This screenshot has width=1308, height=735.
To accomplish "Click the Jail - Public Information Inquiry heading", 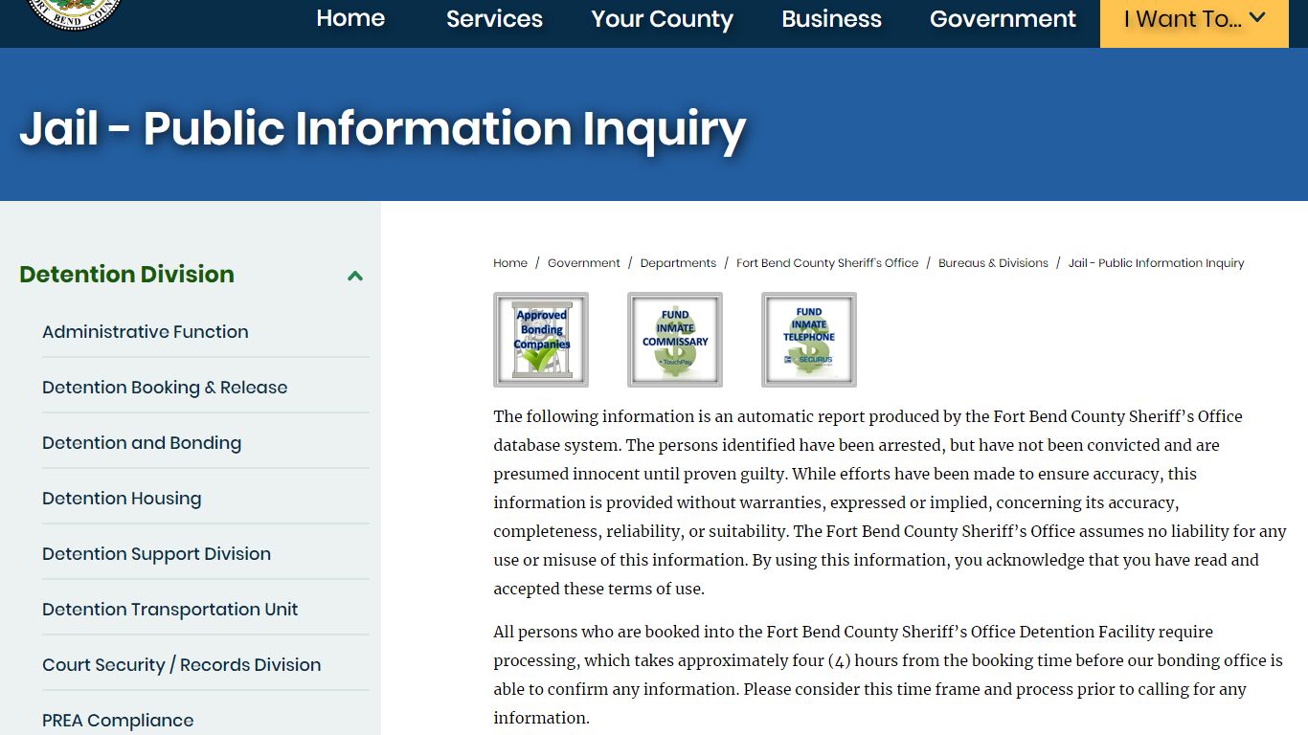I will pyautogui.click(x=383, y=128).
